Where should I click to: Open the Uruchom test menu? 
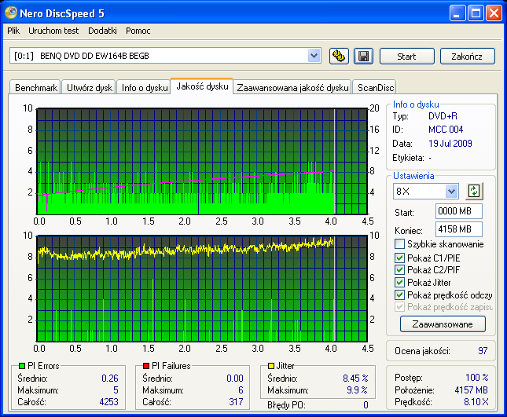pyautogui.click(x=53, y=31)
